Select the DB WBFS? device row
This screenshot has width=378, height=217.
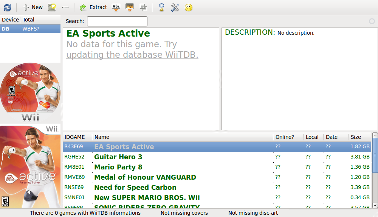(x=30, y=29)
